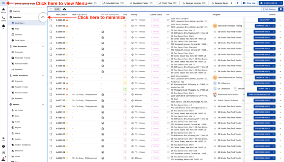Viewport: 284px width, 162px height.
Task: Click Pending status badge for work order 6420645
Action: point(156,20)
